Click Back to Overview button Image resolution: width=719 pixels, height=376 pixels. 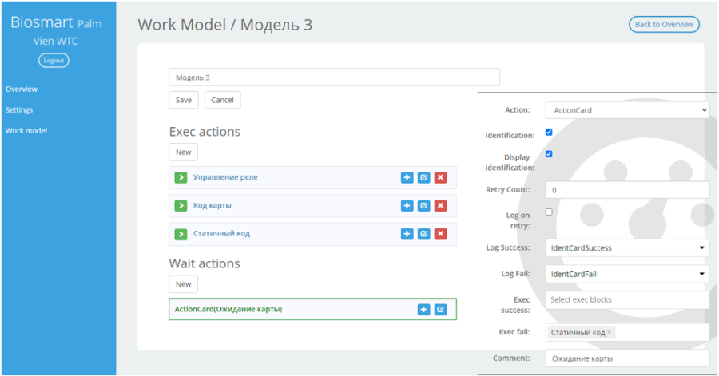[664, 24]
